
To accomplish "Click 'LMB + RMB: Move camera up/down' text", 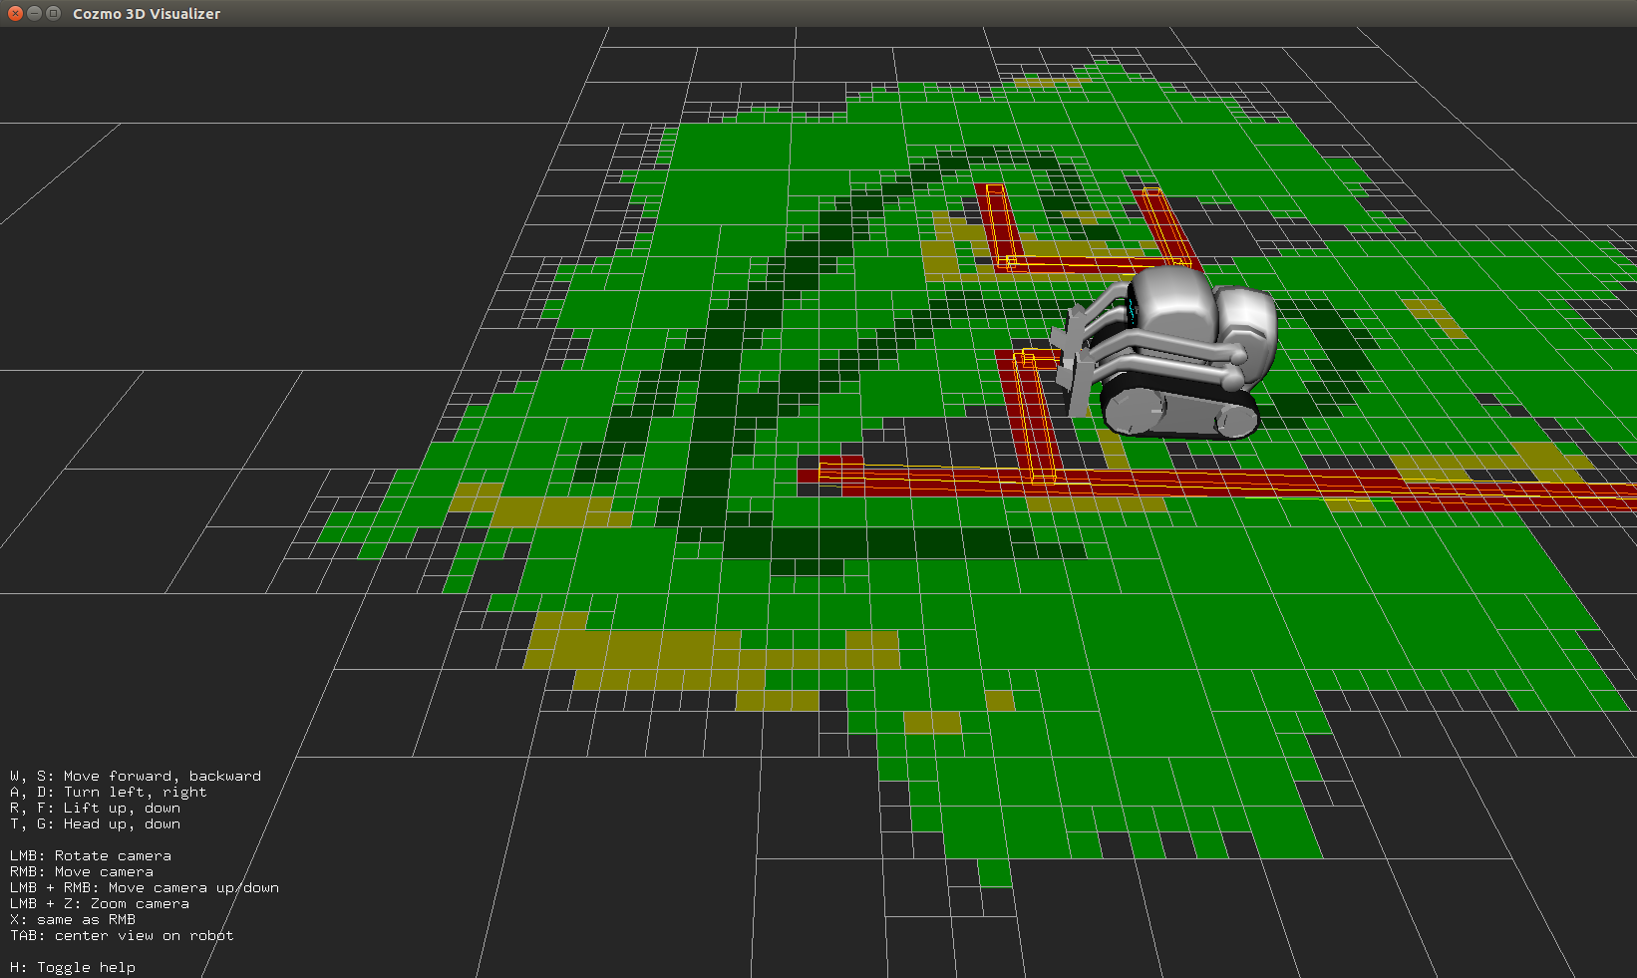I will click(x=145, y=887).
